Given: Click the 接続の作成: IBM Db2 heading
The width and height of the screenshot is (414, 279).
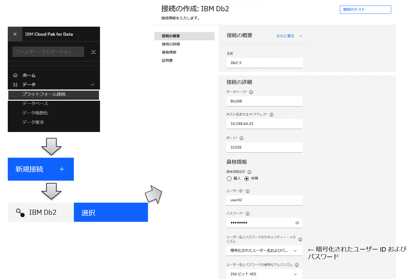Looking at the screenshot, I should (x=195, y=9).
